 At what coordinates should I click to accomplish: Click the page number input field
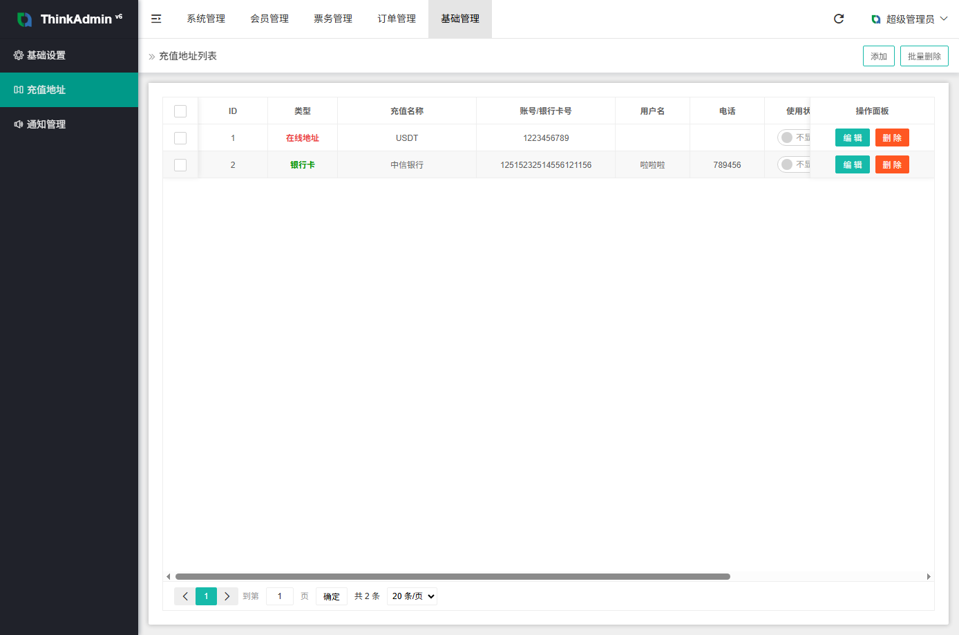pyautogui.click(x=280, y=596)
